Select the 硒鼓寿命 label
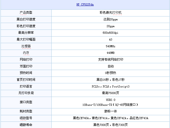Image resolution: width=170 pixels, height=128 pixels. pyautogui.click(x=26, y=125)
